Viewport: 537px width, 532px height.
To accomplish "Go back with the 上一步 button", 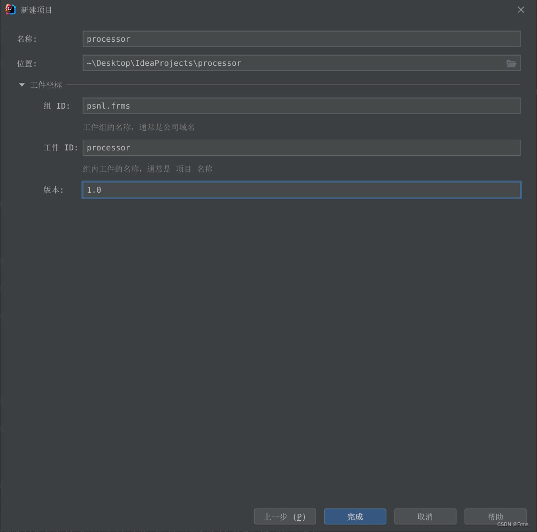I will (x=285, y=516).
